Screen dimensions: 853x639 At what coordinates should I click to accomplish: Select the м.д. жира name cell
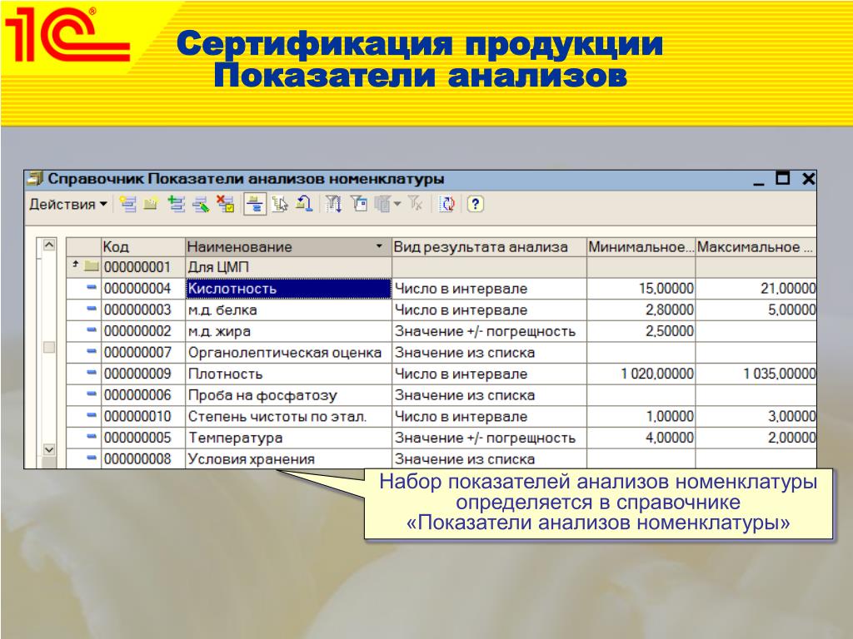tap(288, 331)
